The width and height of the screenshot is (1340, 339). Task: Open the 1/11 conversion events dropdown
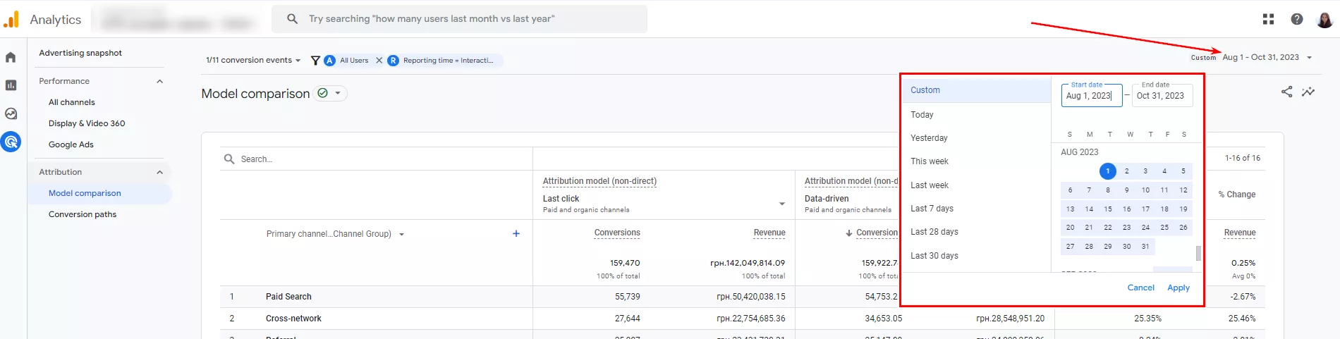pyautogui.click(x=253, y=61)
